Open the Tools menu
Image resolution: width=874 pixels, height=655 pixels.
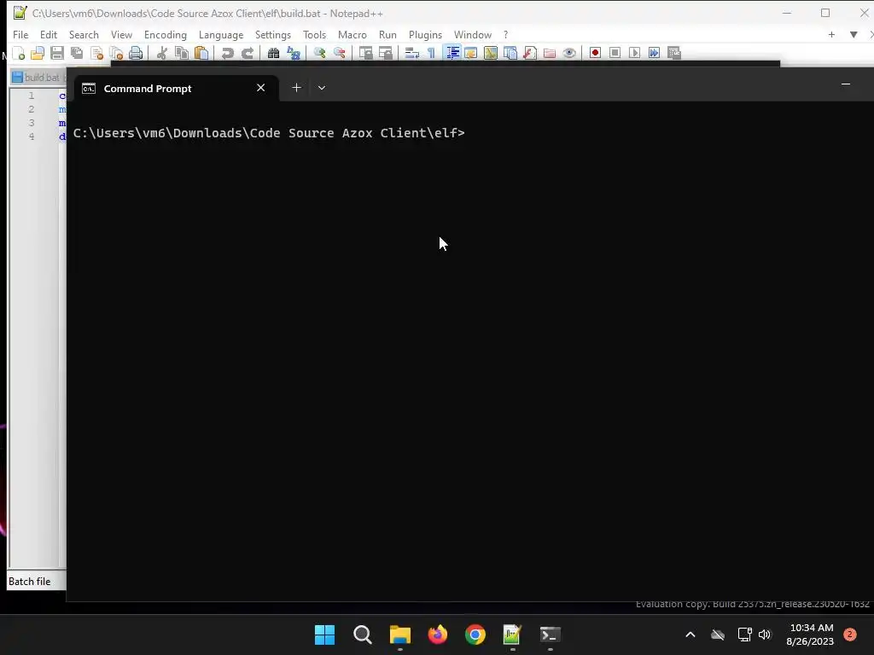pos(314,34)
